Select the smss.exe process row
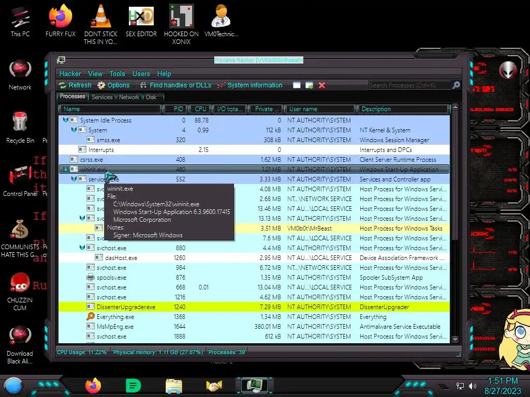 point(254,140)
